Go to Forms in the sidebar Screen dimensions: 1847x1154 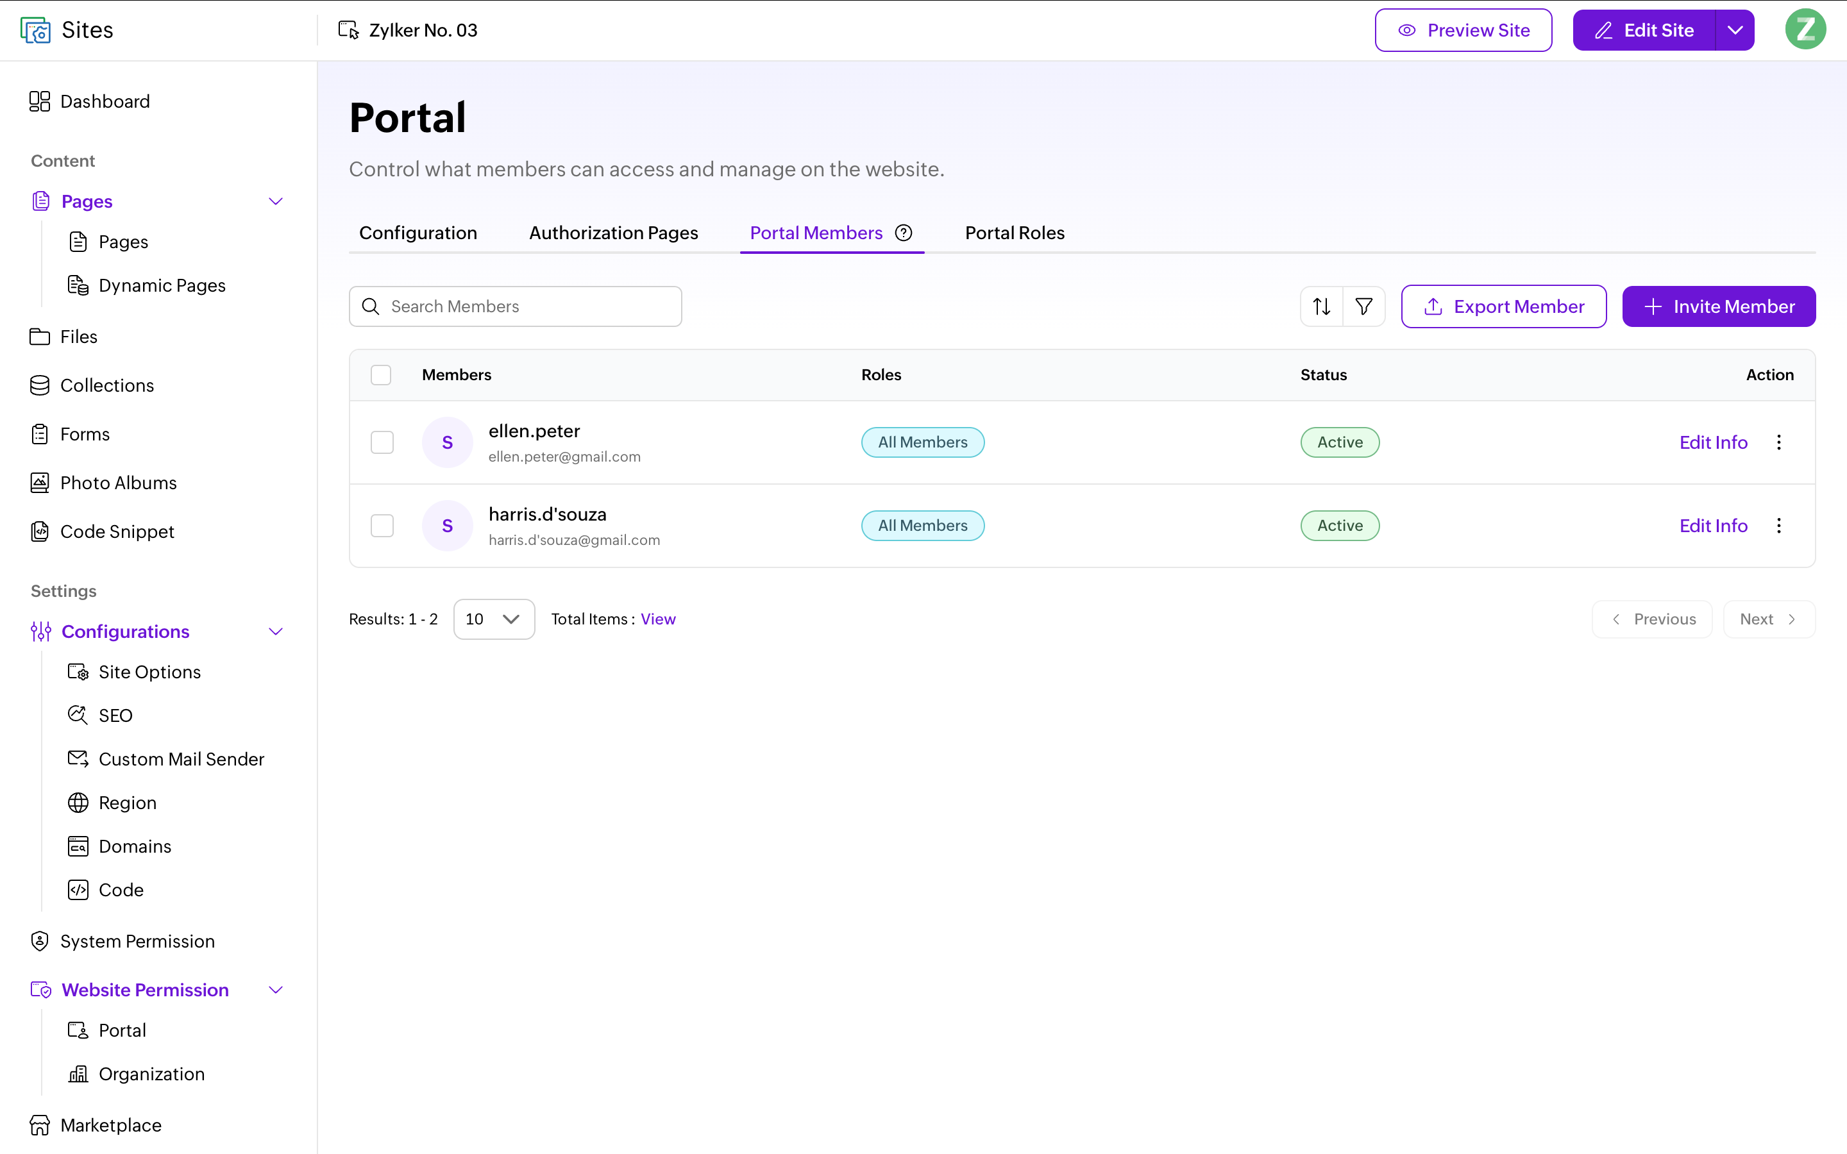(70, 434)
